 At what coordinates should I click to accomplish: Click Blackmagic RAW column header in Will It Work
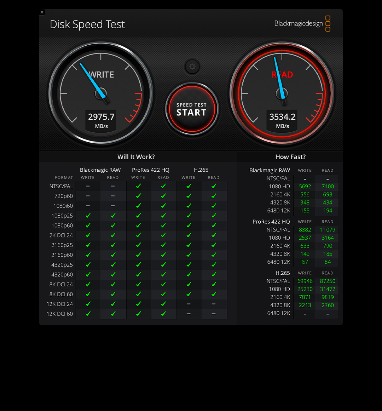pyautogui.click(x=100, y=170)
